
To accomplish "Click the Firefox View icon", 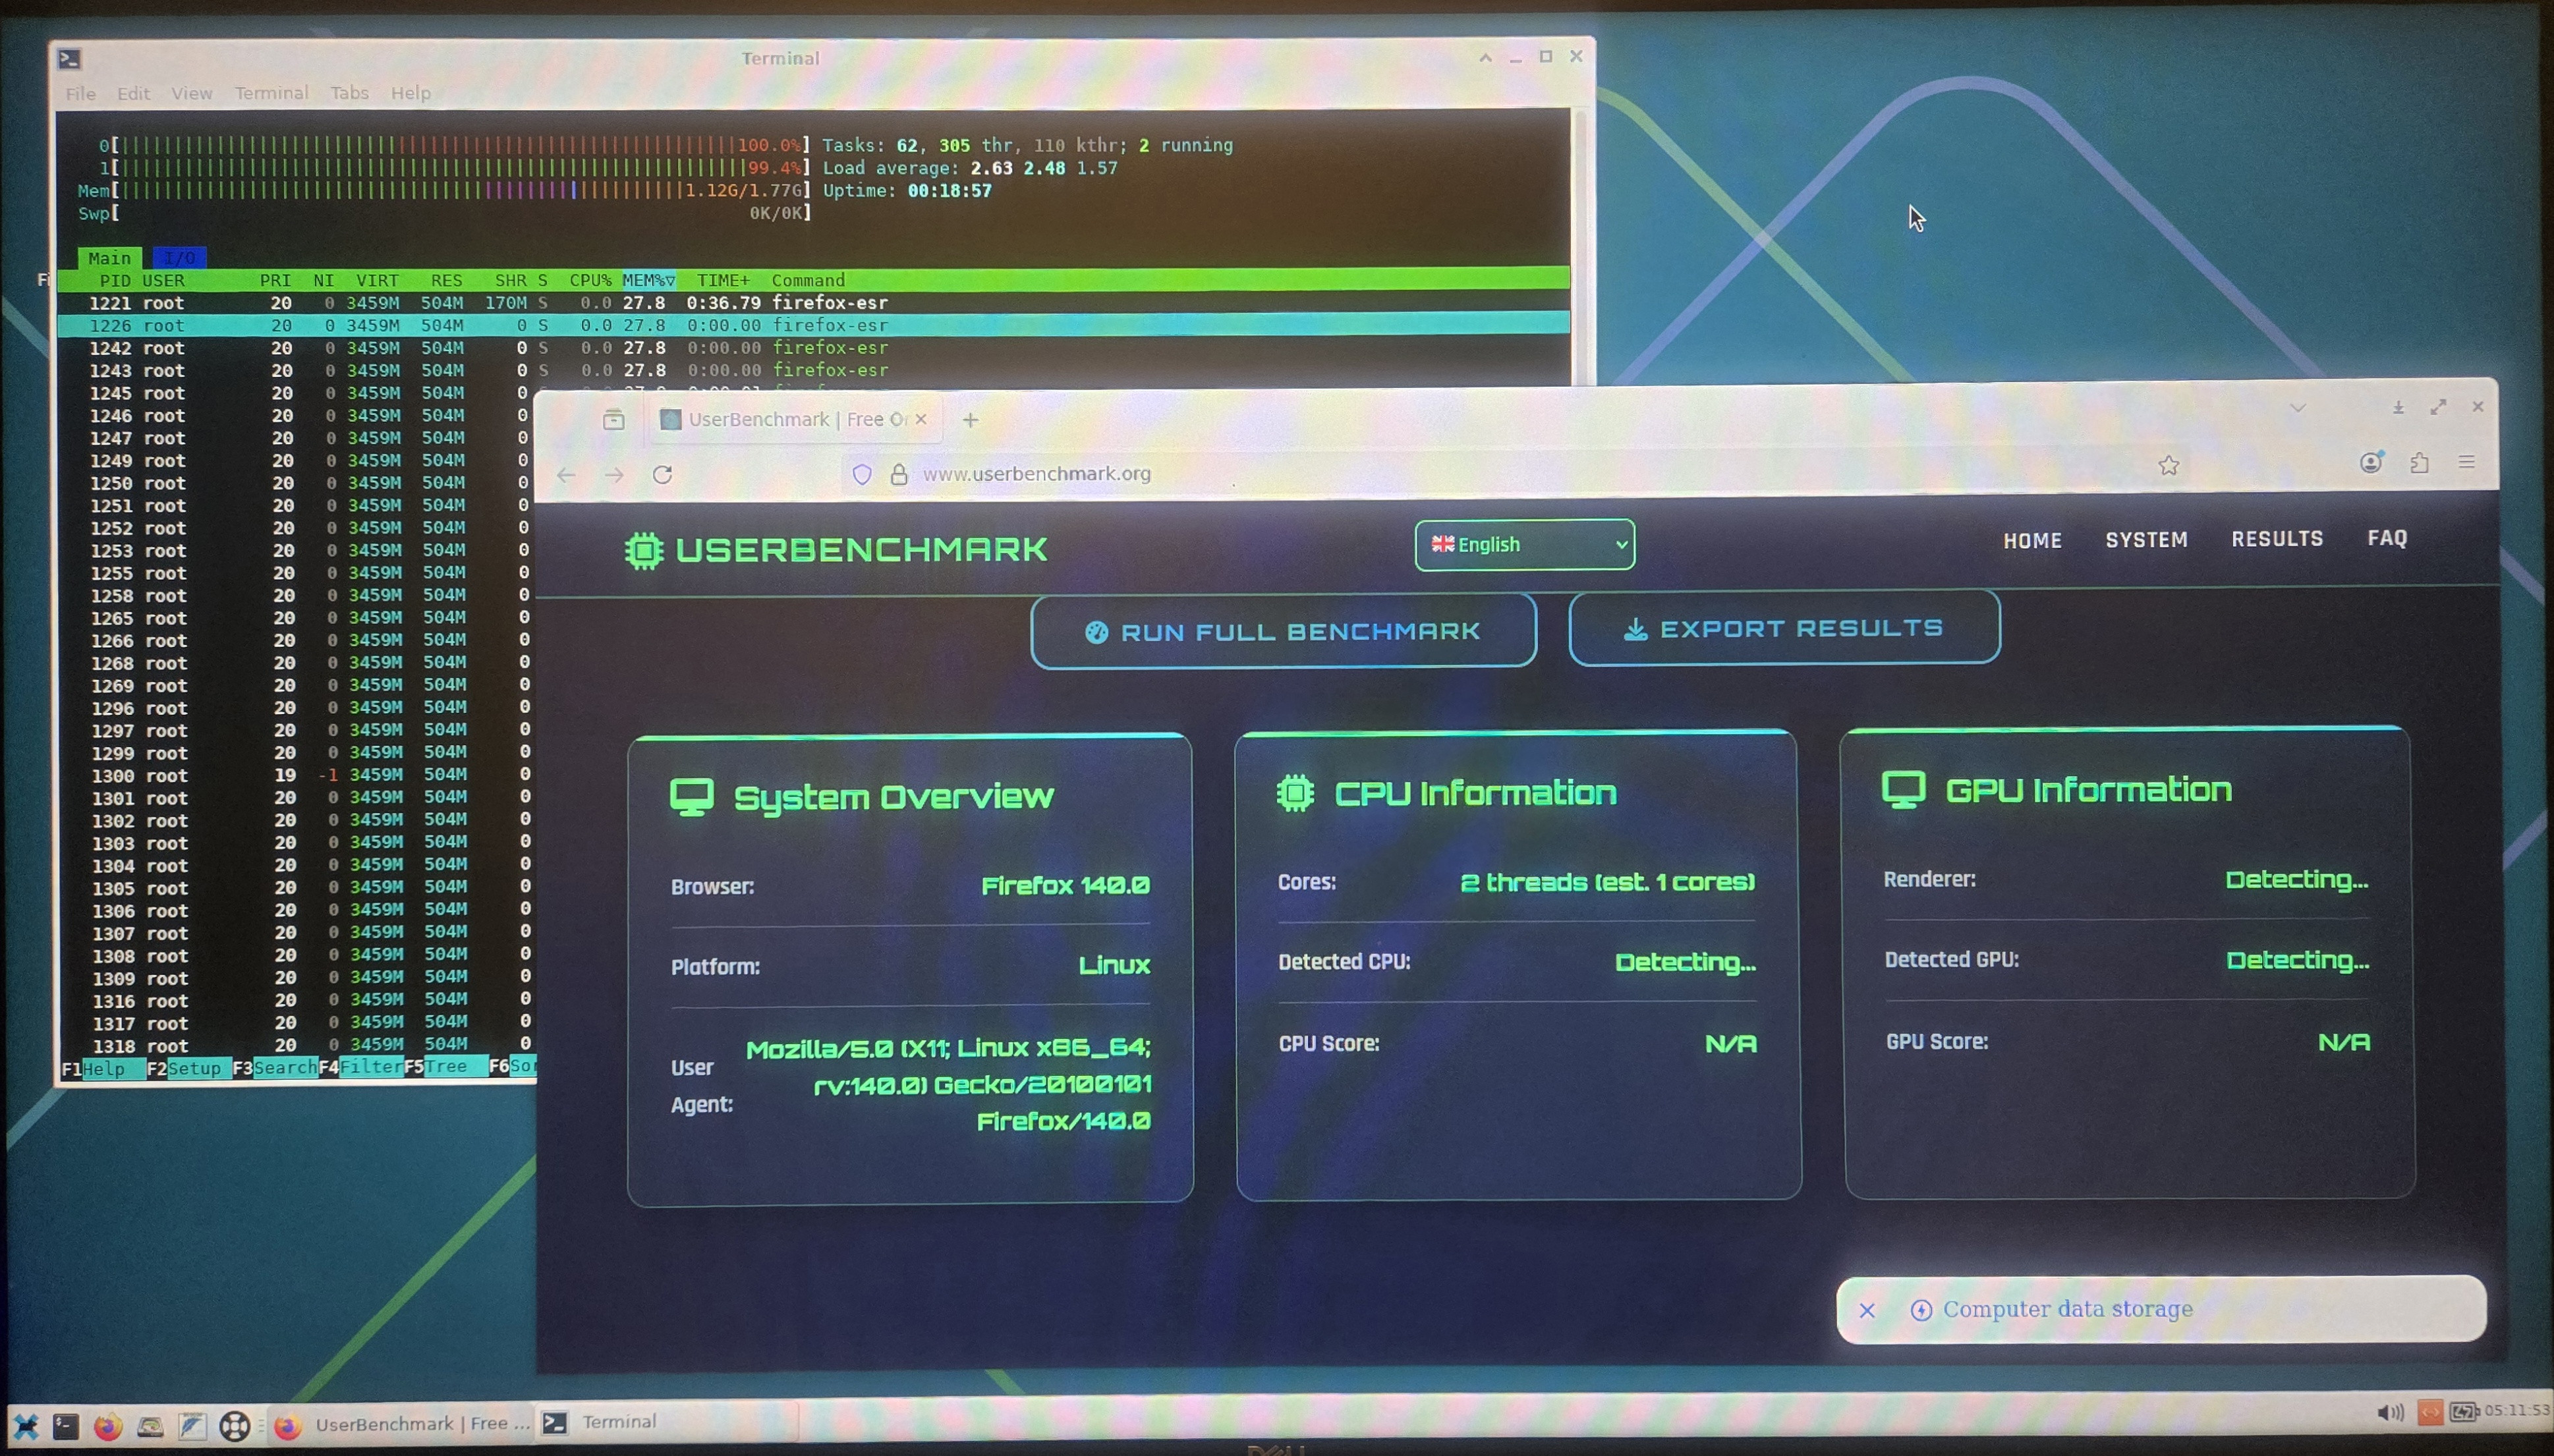I will pos(614,420).
